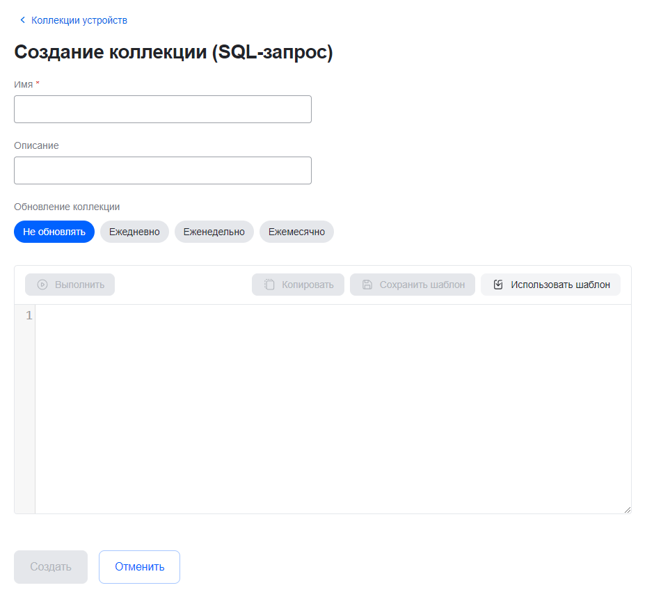Select the Не обновлять update option
The height and width of the screenshot is (590, 654).
click(54, 232)
